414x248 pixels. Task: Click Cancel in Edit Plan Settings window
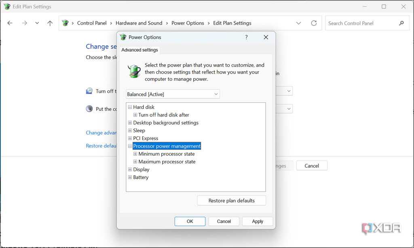click(x=312, y=165)
